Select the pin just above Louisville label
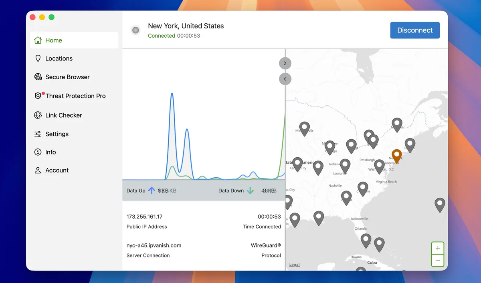481x283 pixels. [345, 166]
